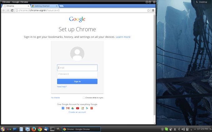The image size is (212, 132).
Task: Focus the Password input field
Action: [77, 74]
